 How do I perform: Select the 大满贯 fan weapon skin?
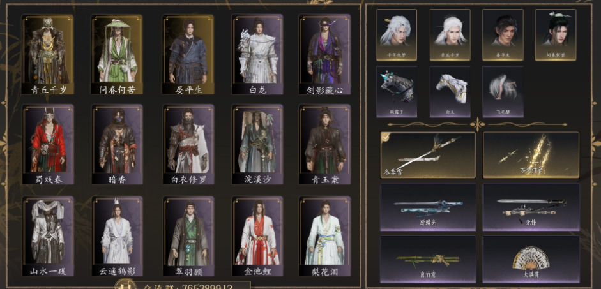point(531,259)
